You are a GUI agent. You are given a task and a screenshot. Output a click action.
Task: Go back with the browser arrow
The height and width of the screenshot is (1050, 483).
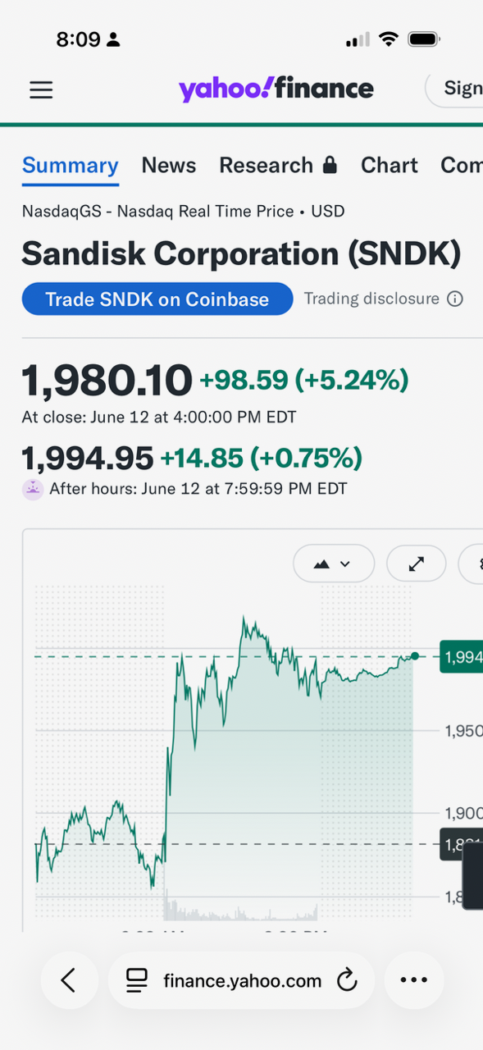pyautogui.click(x=69, y=979)
